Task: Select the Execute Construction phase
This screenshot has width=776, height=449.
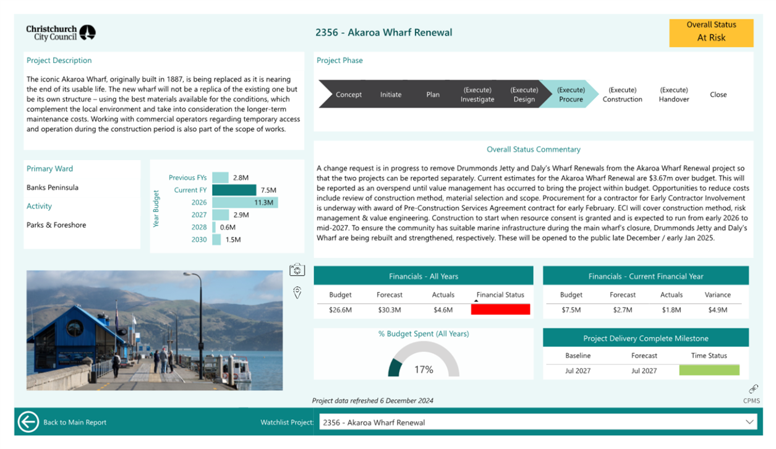Action: pos(622,95)
